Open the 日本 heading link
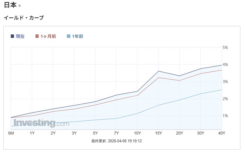 [10, 5]
